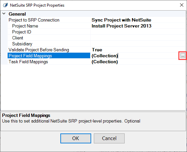Screen dimensions: 187x152
Task: Click the NetSuite SRP app icon in title bar
Action: pyautogui.click(x=5, y=5)
